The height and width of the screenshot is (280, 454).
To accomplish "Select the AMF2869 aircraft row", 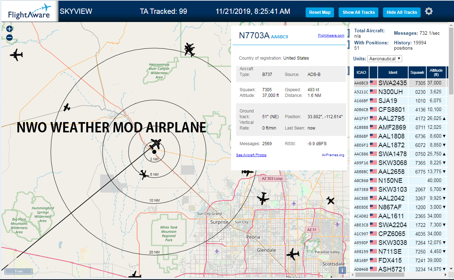I will [x=400, y=127].
